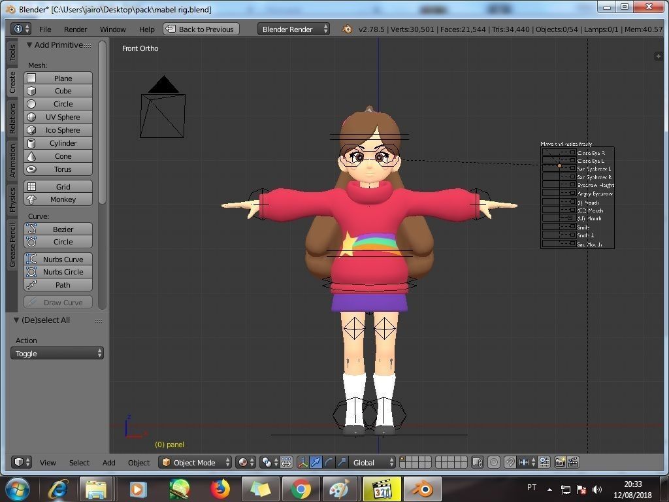The width and height of the screenshot is (669, 502).
Task: Enable the translate manipulator arrow
Action: coord(316,462)
